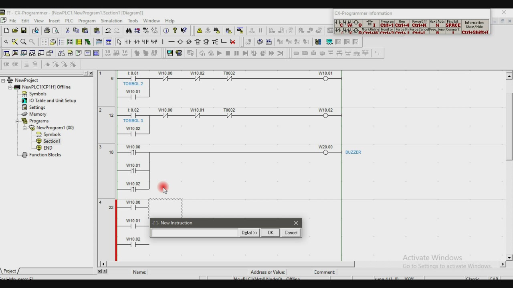The height and width of the screenshot is (288, 513).
Task: Open the File menu
Action: (13, 21)
